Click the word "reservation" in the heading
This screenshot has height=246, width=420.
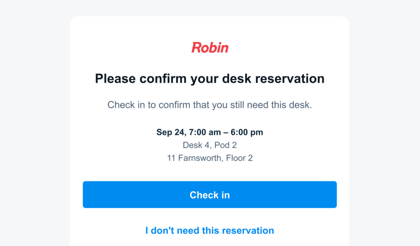pyautogui.click(x=290, y=79)
